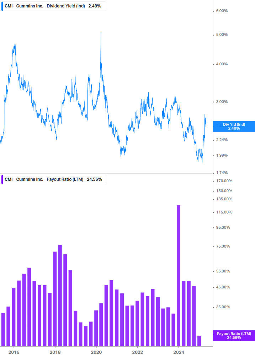Screen dimensions: 255x357
Task: Click the 2022 label on the time axis
Action: coord(138,352)
